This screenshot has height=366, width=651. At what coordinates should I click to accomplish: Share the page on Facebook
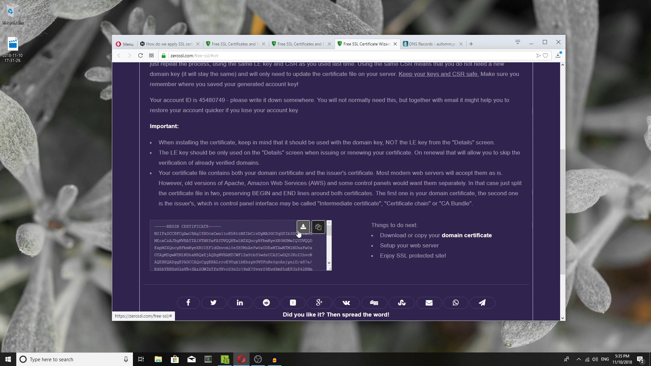[188, 303]
